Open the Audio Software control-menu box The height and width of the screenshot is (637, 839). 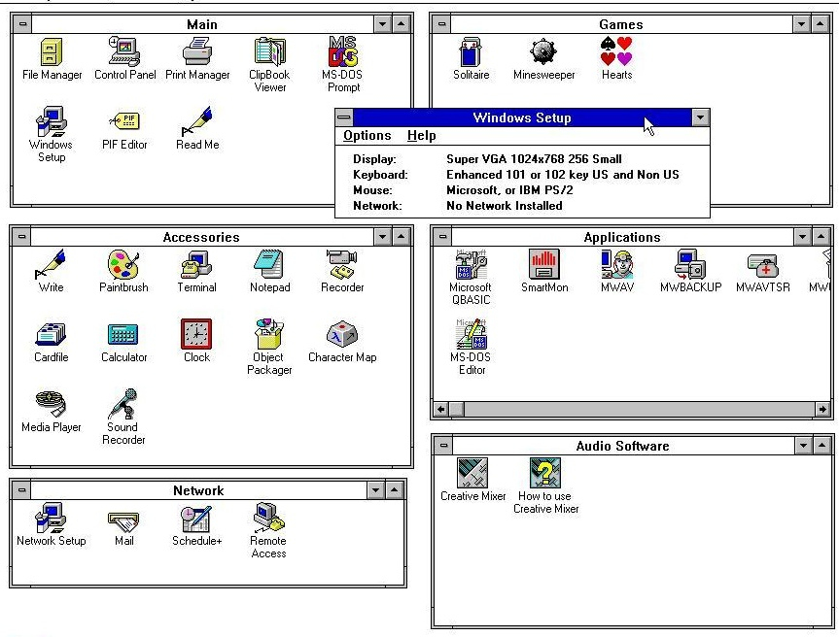coord(442,446)
